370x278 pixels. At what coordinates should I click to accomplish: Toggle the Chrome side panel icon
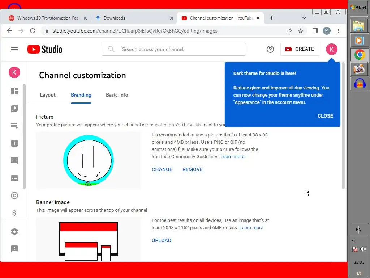(x=315, y=31)
